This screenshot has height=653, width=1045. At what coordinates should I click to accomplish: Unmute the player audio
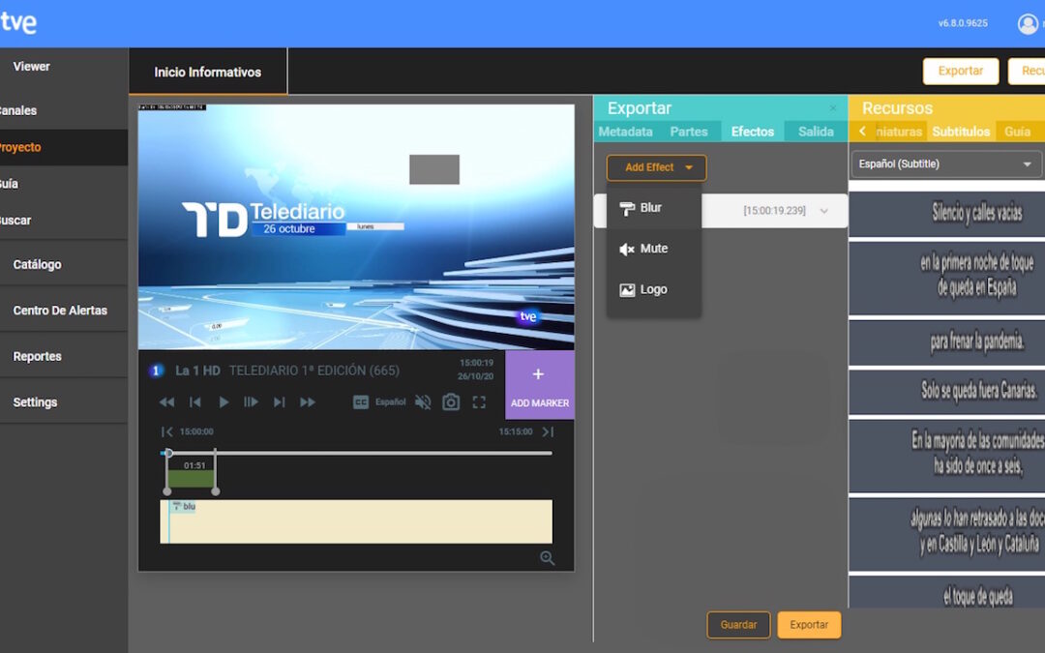[423, 401]
